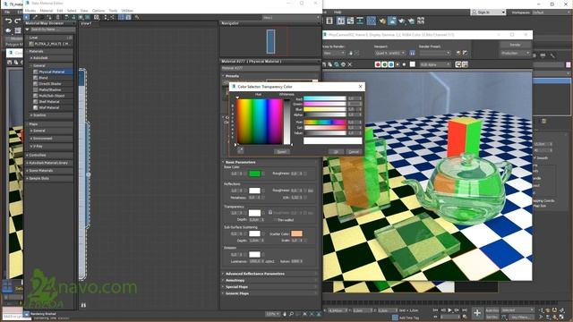Click the Redo arrow in main toolbar
Screen dimensions: 573x322
click(17, 21)
